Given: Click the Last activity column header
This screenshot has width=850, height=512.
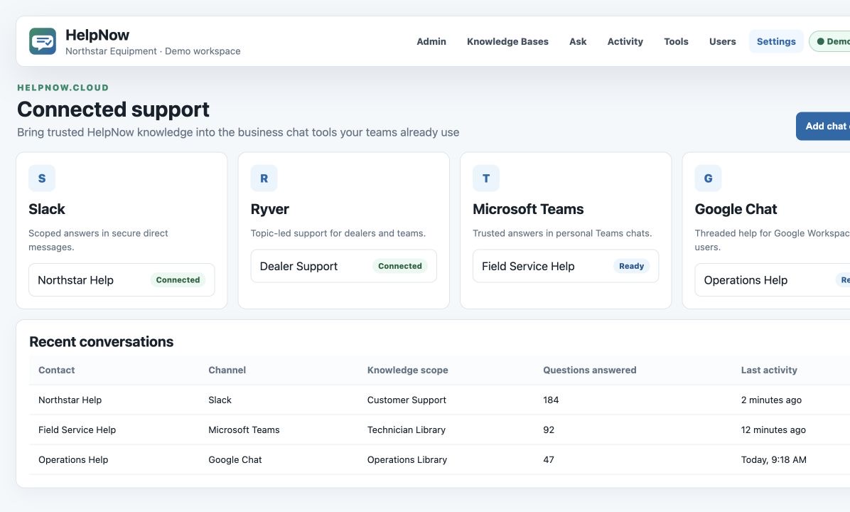Looking at the screenshot, I should click(769, 370).
